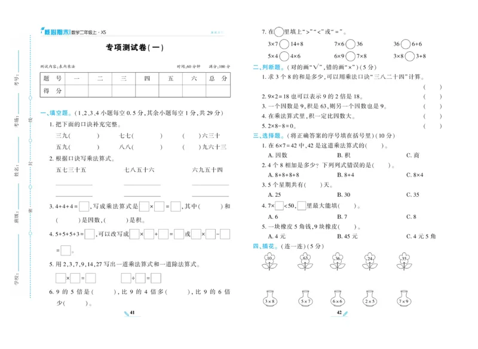
Task: Click the circle between 3×8 and 3+8
Action: pos(409,56)
